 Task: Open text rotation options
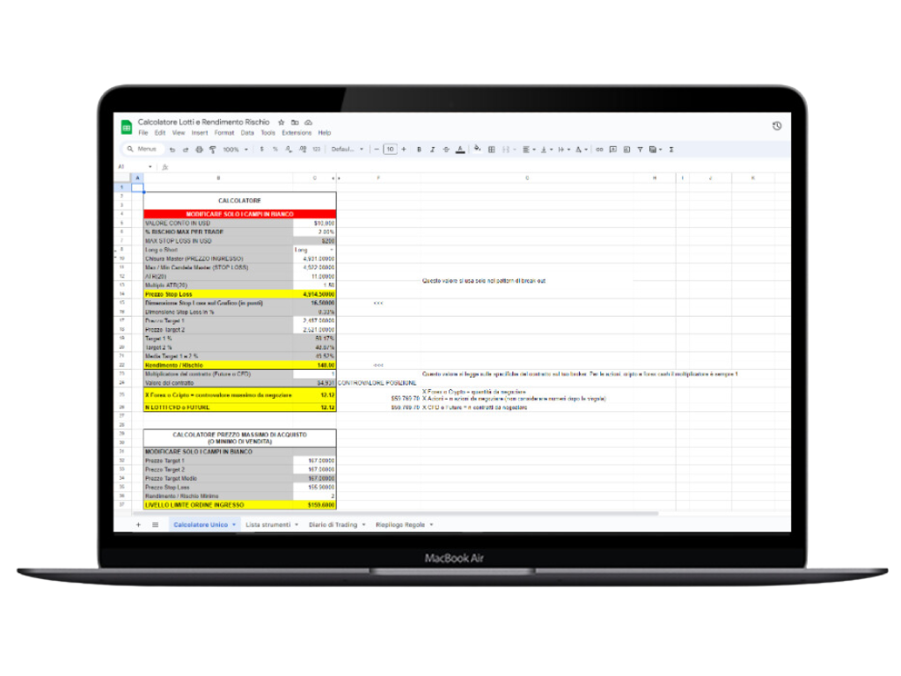(x=582, y=150)
